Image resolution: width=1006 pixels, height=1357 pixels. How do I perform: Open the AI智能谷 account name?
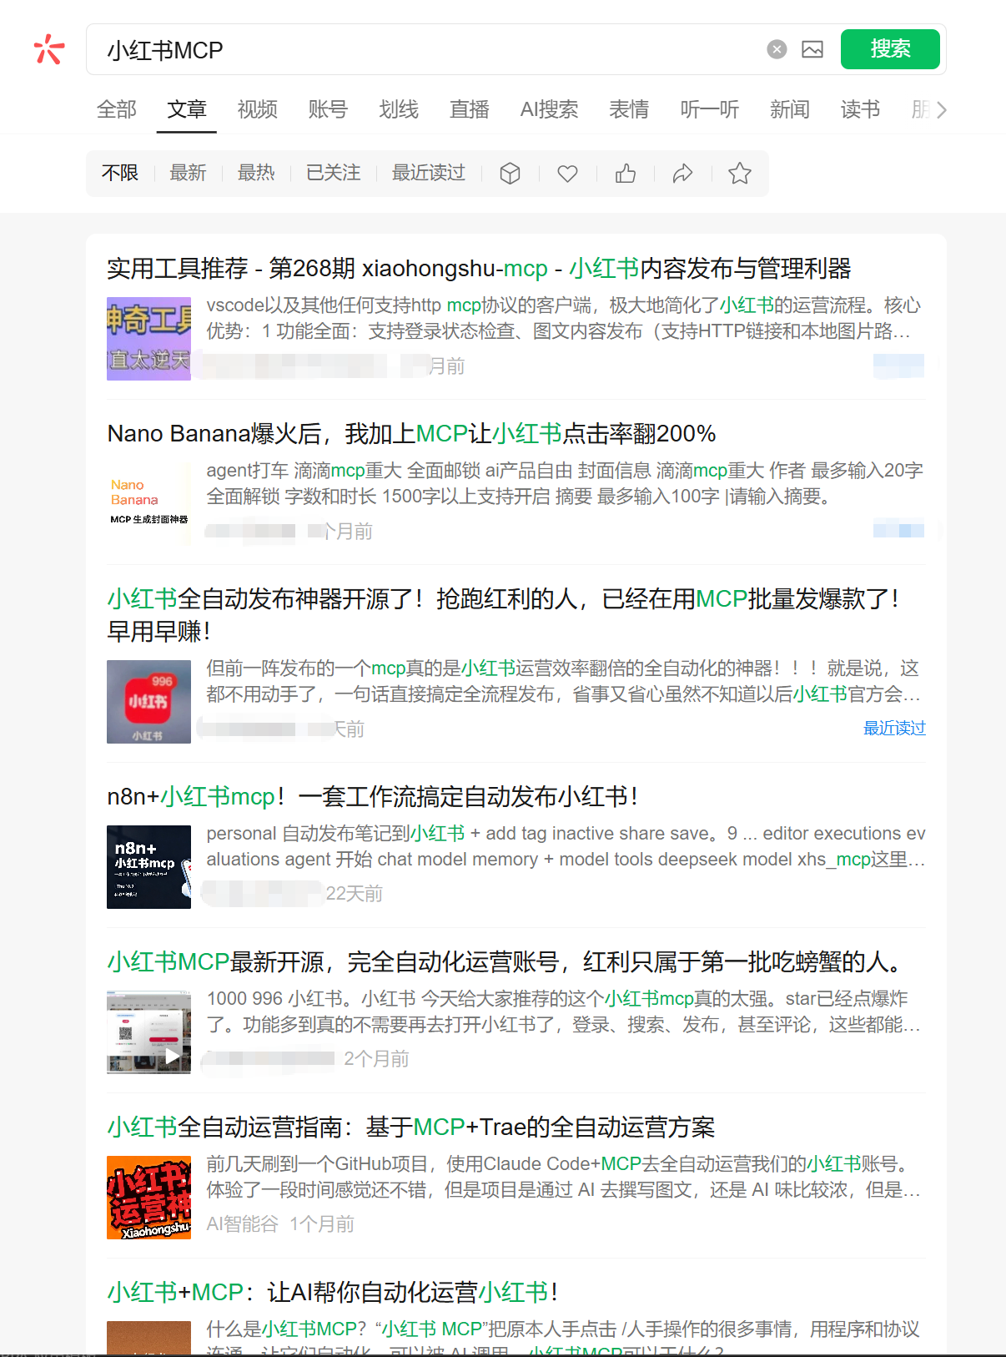click(x=243, y=1224)
